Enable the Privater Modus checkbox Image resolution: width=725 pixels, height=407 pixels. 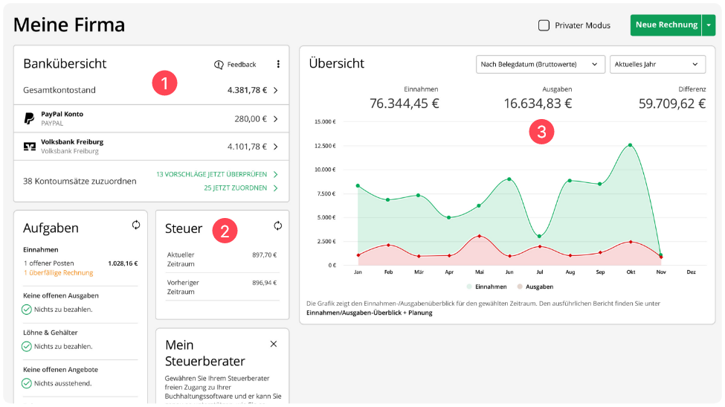[x=544, y=25]
